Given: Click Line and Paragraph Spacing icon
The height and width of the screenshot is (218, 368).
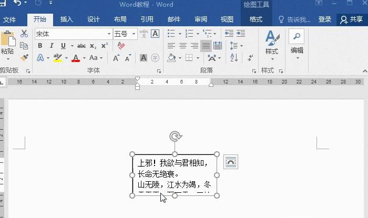Looking at the screenshot, I should tap(234, 46).
